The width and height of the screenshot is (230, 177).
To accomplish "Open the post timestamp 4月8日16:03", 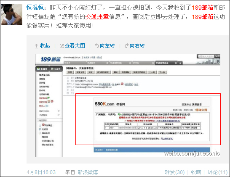I will tap(41, 172).
